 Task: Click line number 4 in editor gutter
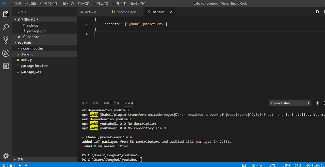coord(87,34)
